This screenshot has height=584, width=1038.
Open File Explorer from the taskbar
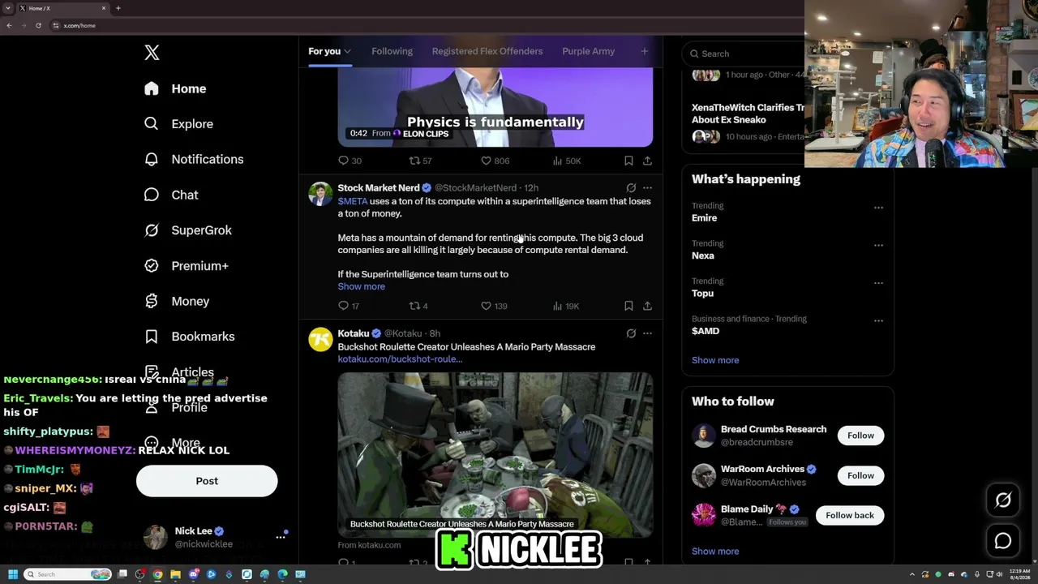[175, 574]
